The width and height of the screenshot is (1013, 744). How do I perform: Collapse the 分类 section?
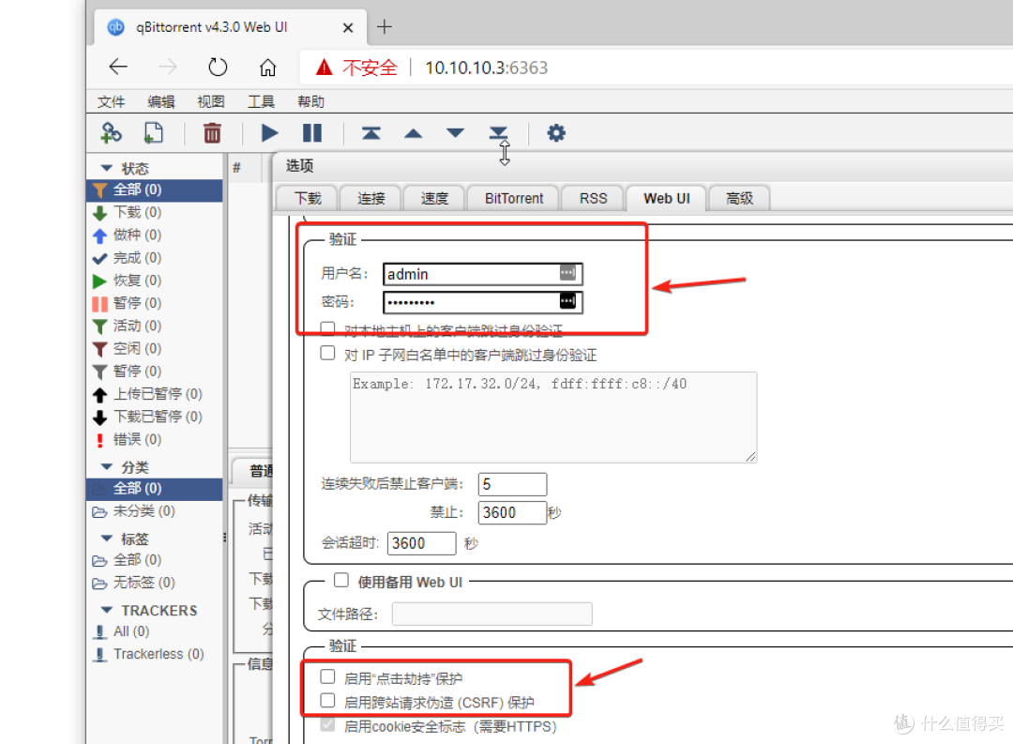pyautogui.click(x=107, y=466)
